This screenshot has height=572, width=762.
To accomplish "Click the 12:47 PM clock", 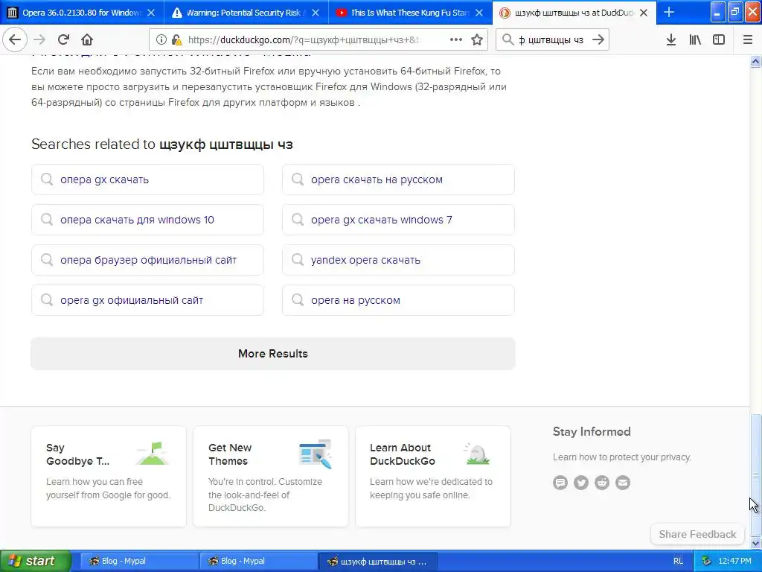I will [734, 562].
